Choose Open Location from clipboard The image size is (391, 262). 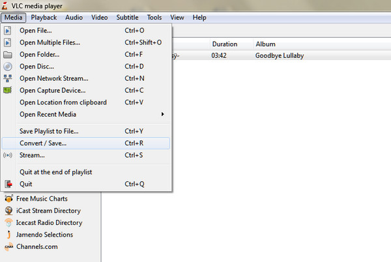coord(86,102)
